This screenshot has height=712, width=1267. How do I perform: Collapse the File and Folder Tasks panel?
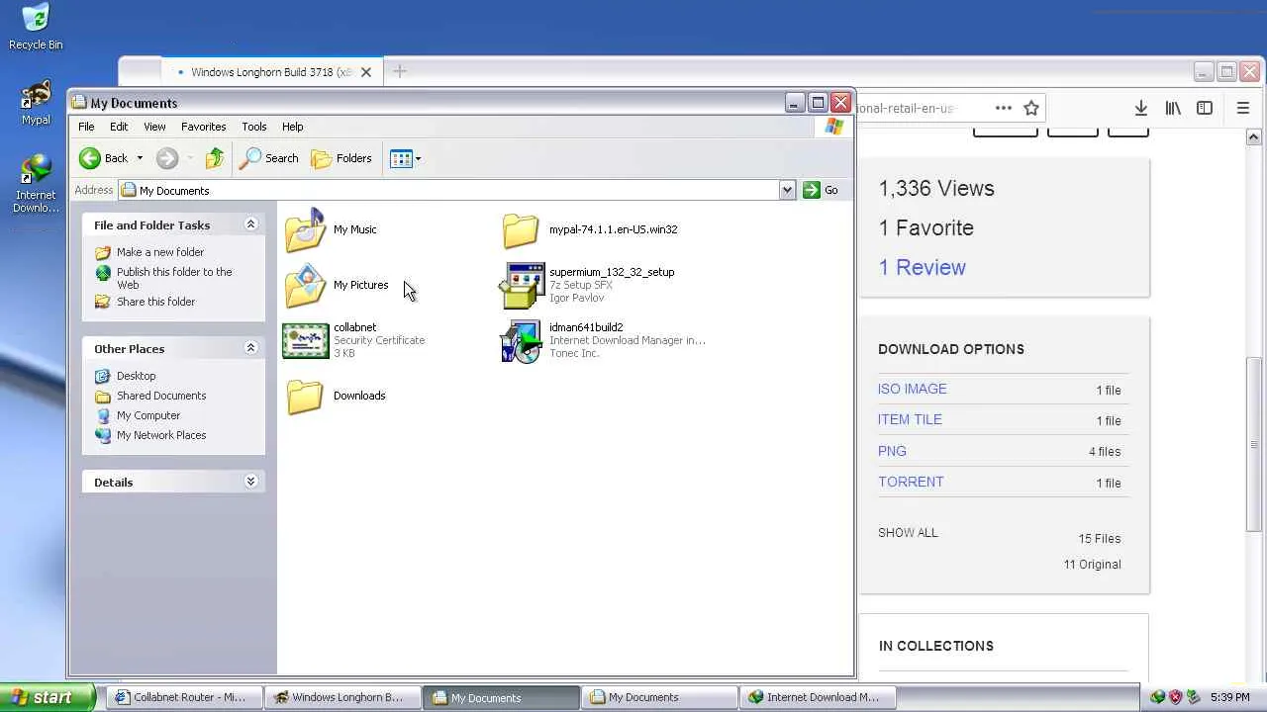point(250,224)
